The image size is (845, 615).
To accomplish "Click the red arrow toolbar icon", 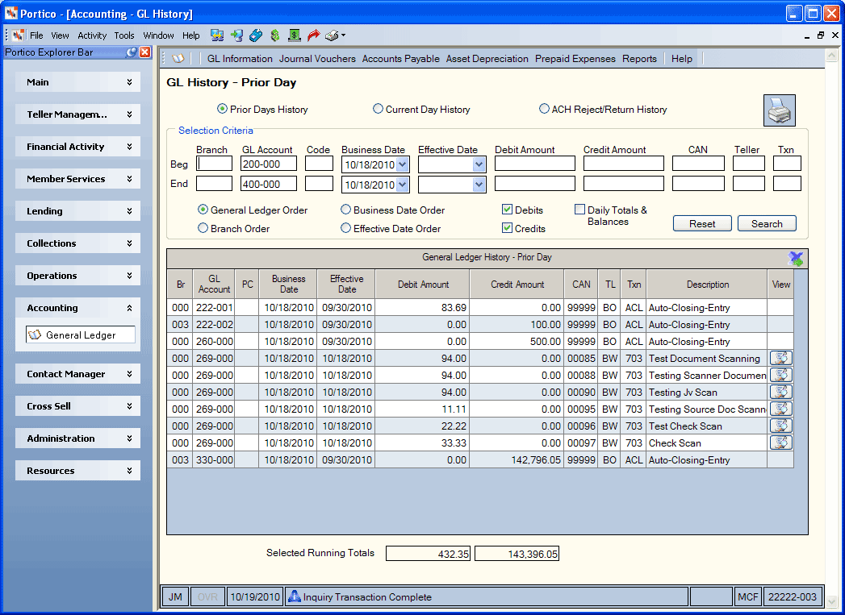I will pyautogui.click(x=313, y=35).
